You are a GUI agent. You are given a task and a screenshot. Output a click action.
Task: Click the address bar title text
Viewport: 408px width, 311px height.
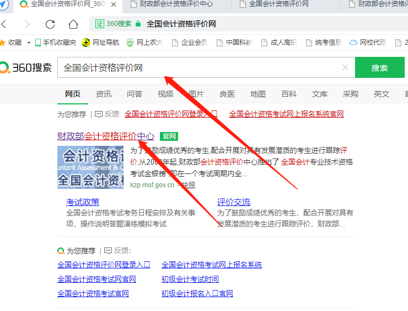click(181, 24)
